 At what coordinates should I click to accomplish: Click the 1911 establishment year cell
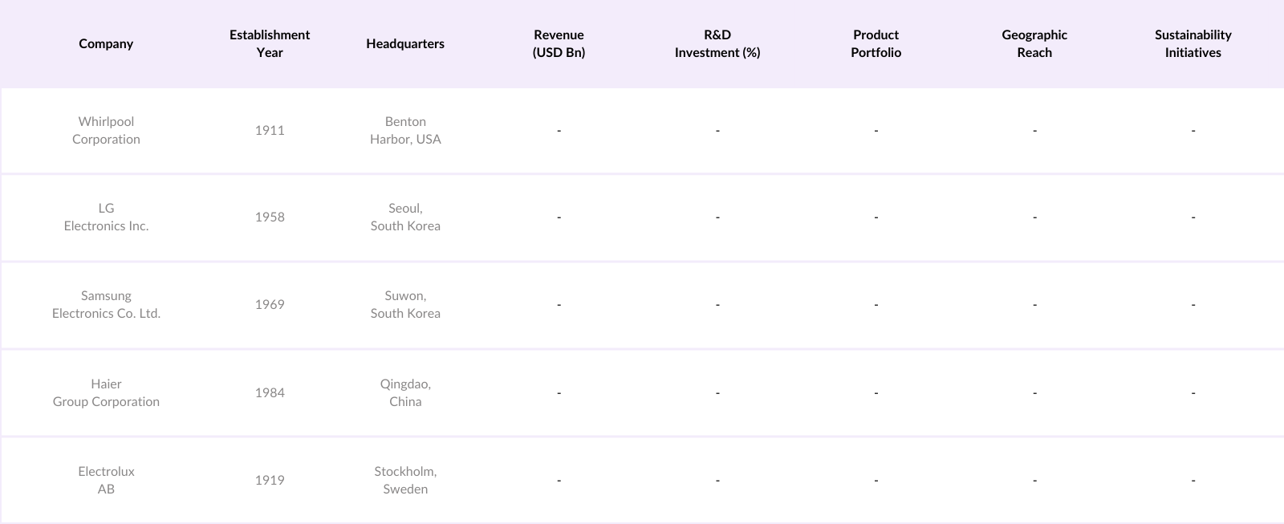coord(270,130)
